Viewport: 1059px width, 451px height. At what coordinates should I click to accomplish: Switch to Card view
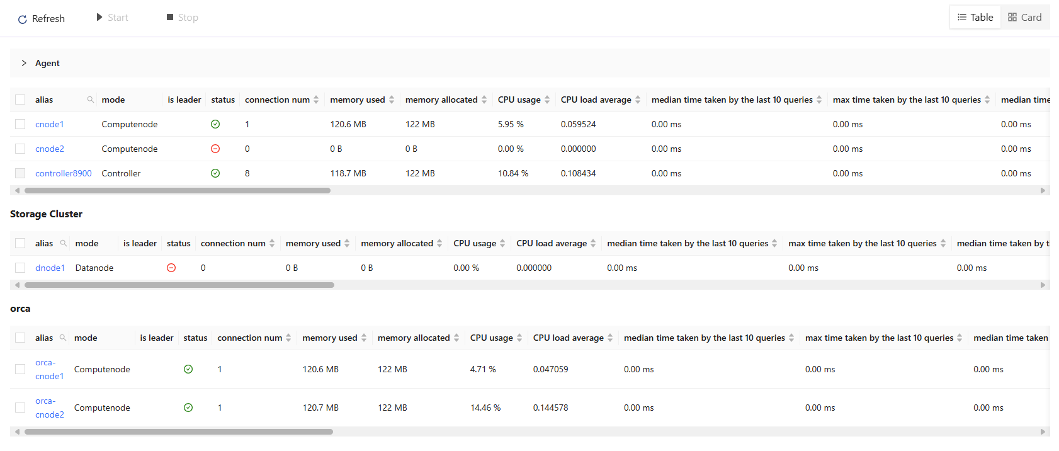(x=1025, y=18)
